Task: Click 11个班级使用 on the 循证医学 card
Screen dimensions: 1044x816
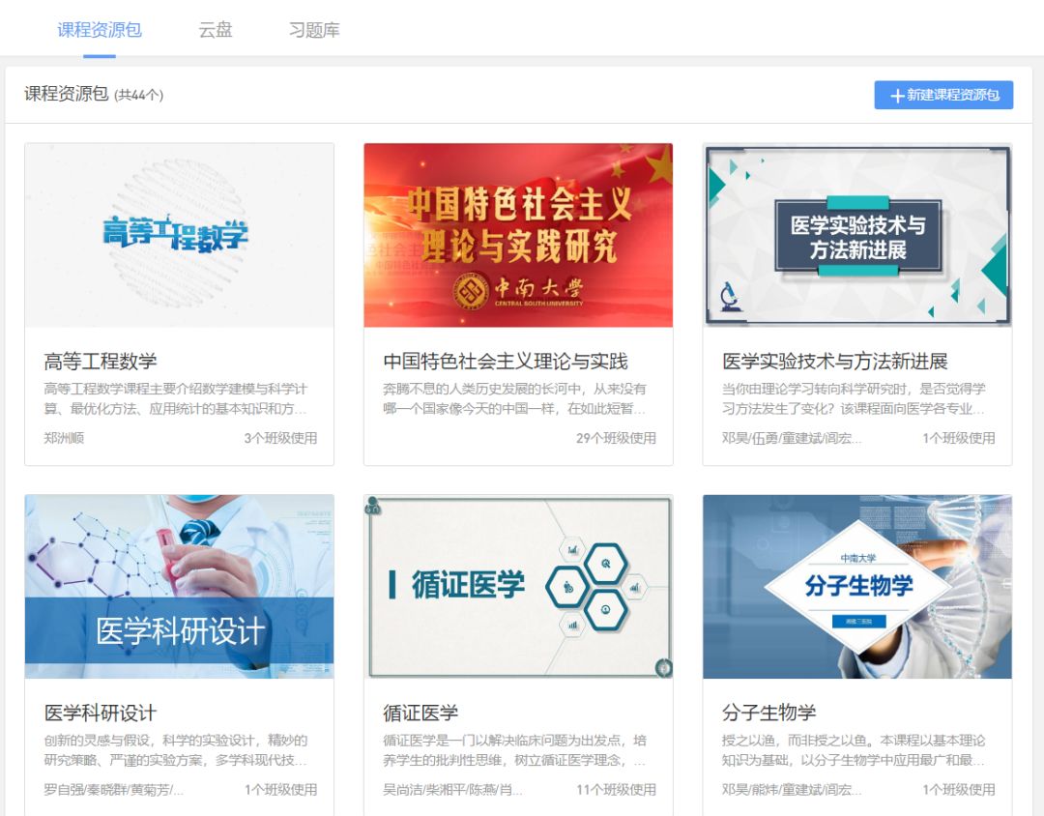Action: pyautogui.click(x=616, y=790)
